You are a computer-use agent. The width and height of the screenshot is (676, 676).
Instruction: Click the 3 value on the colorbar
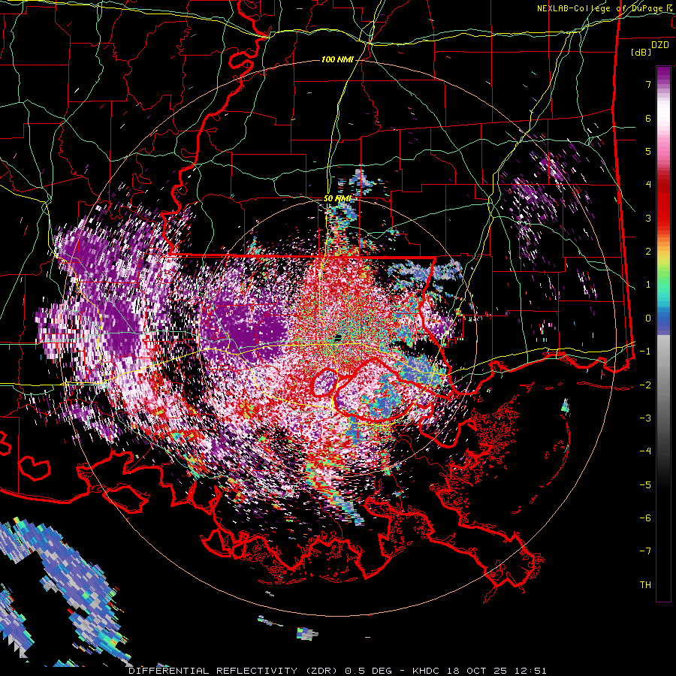[648, 218]
